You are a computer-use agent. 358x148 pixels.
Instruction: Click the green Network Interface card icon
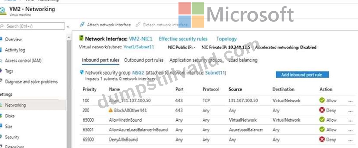click(81, 38)
